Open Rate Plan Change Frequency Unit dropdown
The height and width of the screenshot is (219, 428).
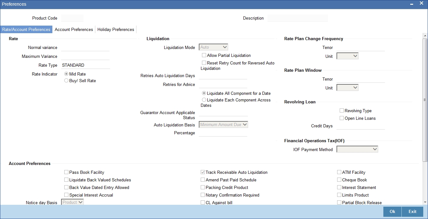[347, 56]
